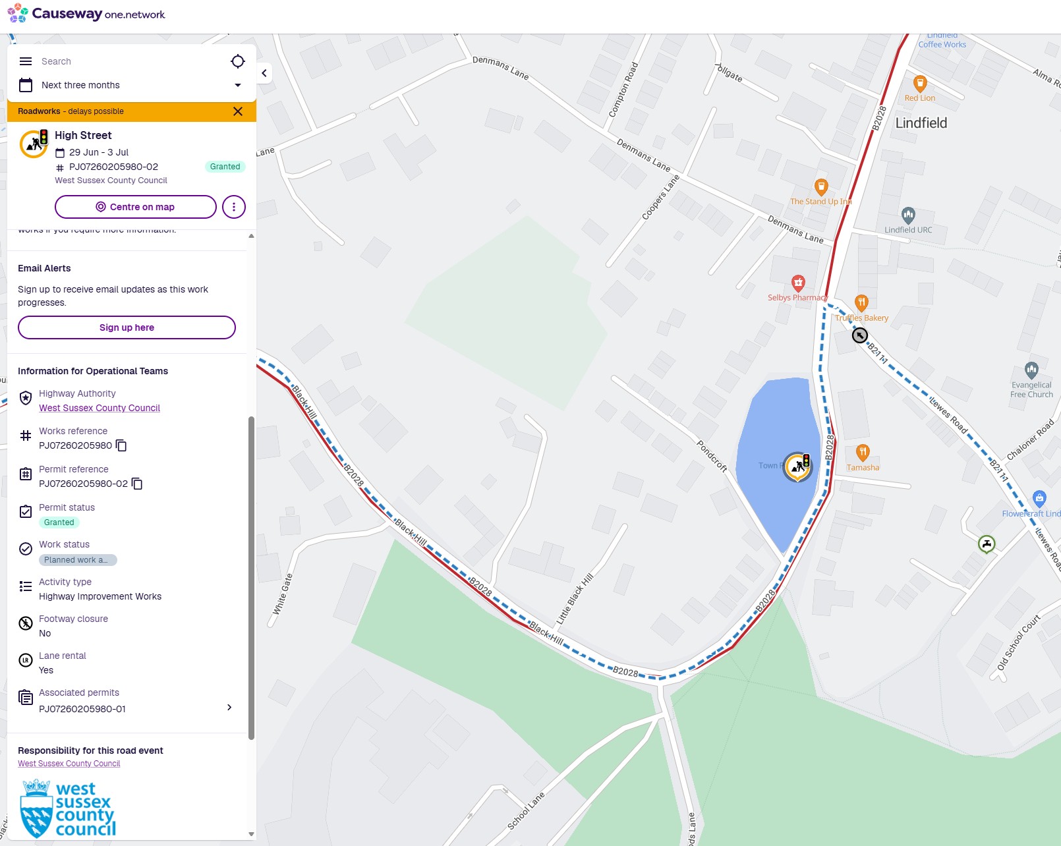
Task: Click the Permit reference building icon
Action: (26, 474)
